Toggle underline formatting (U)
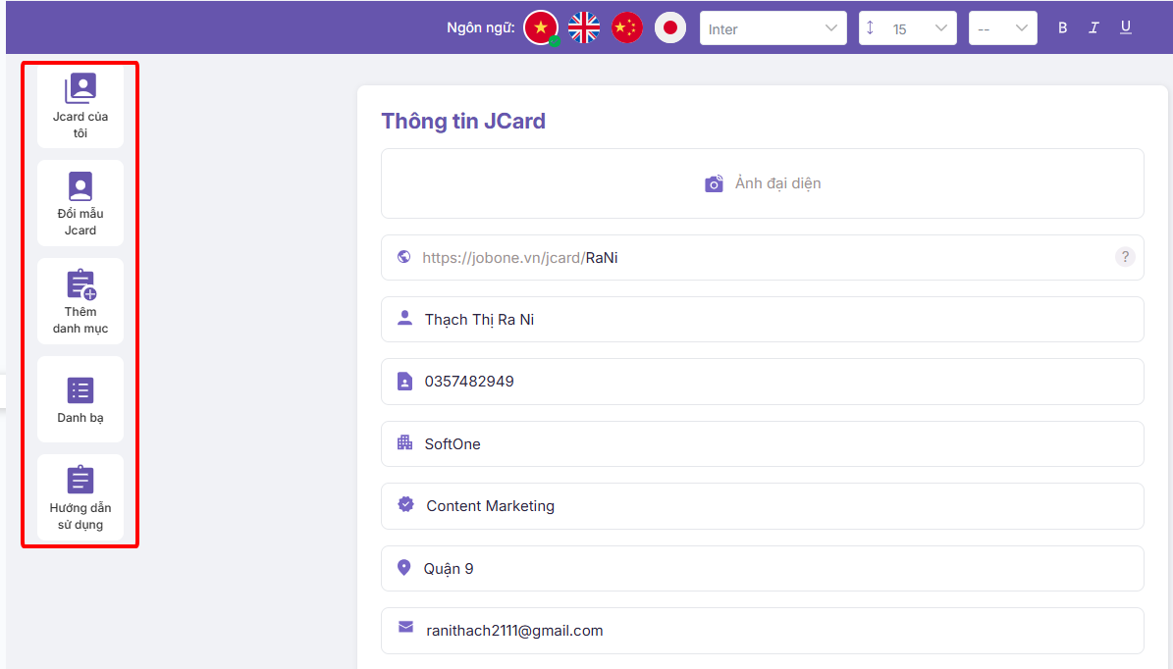 pyautogui.click(x=1125, y=27)
